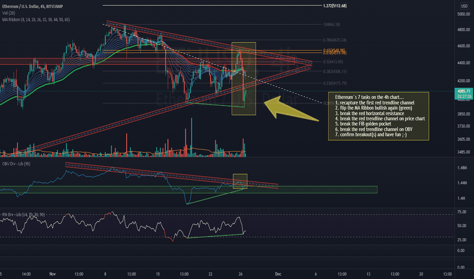This screenshot has width=474, height=279.
Task: Click the 26 date on time axis
Action: click(x=241, y=274)
